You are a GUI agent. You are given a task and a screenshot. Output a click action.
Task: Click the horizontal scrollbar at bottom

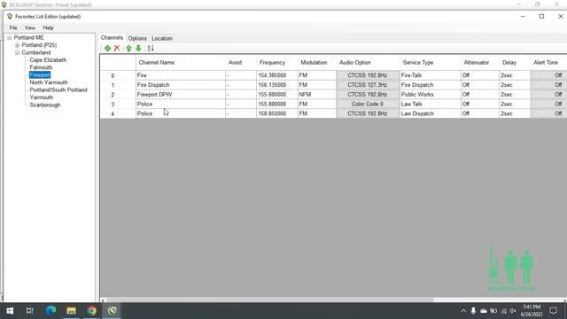click(x=269, y=300)
